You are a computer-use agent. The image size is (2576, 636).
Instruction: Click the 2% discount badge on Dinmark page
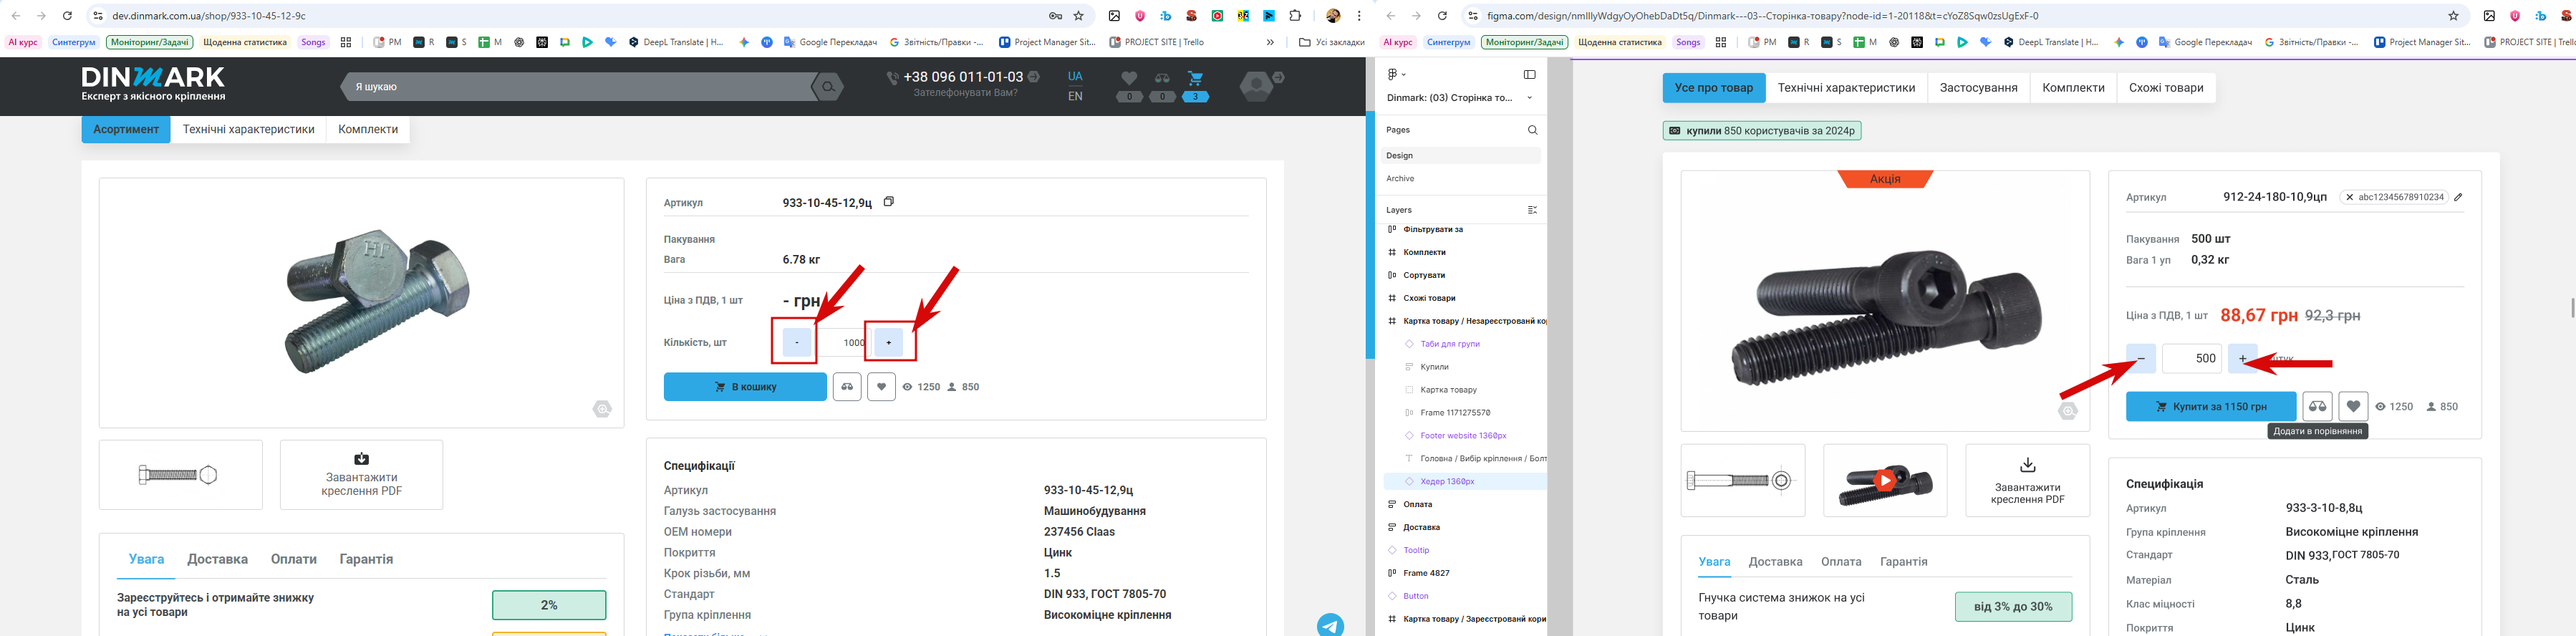[549, 605]
